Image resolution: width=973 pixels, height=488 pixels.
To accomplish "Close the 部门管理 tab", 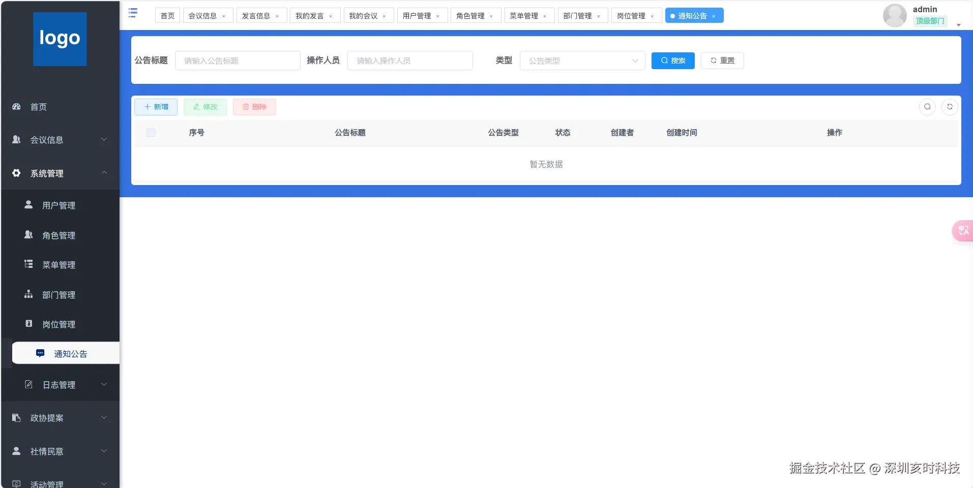I will click(x=599, y=16).
